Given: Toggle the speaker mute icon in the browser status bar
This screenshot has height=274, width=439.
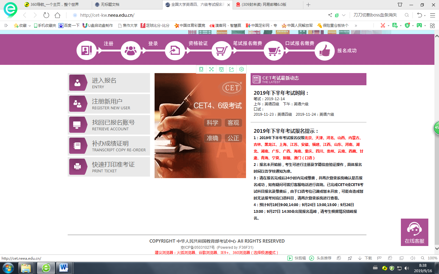Looking at the screenshot, I should (412, 258).
